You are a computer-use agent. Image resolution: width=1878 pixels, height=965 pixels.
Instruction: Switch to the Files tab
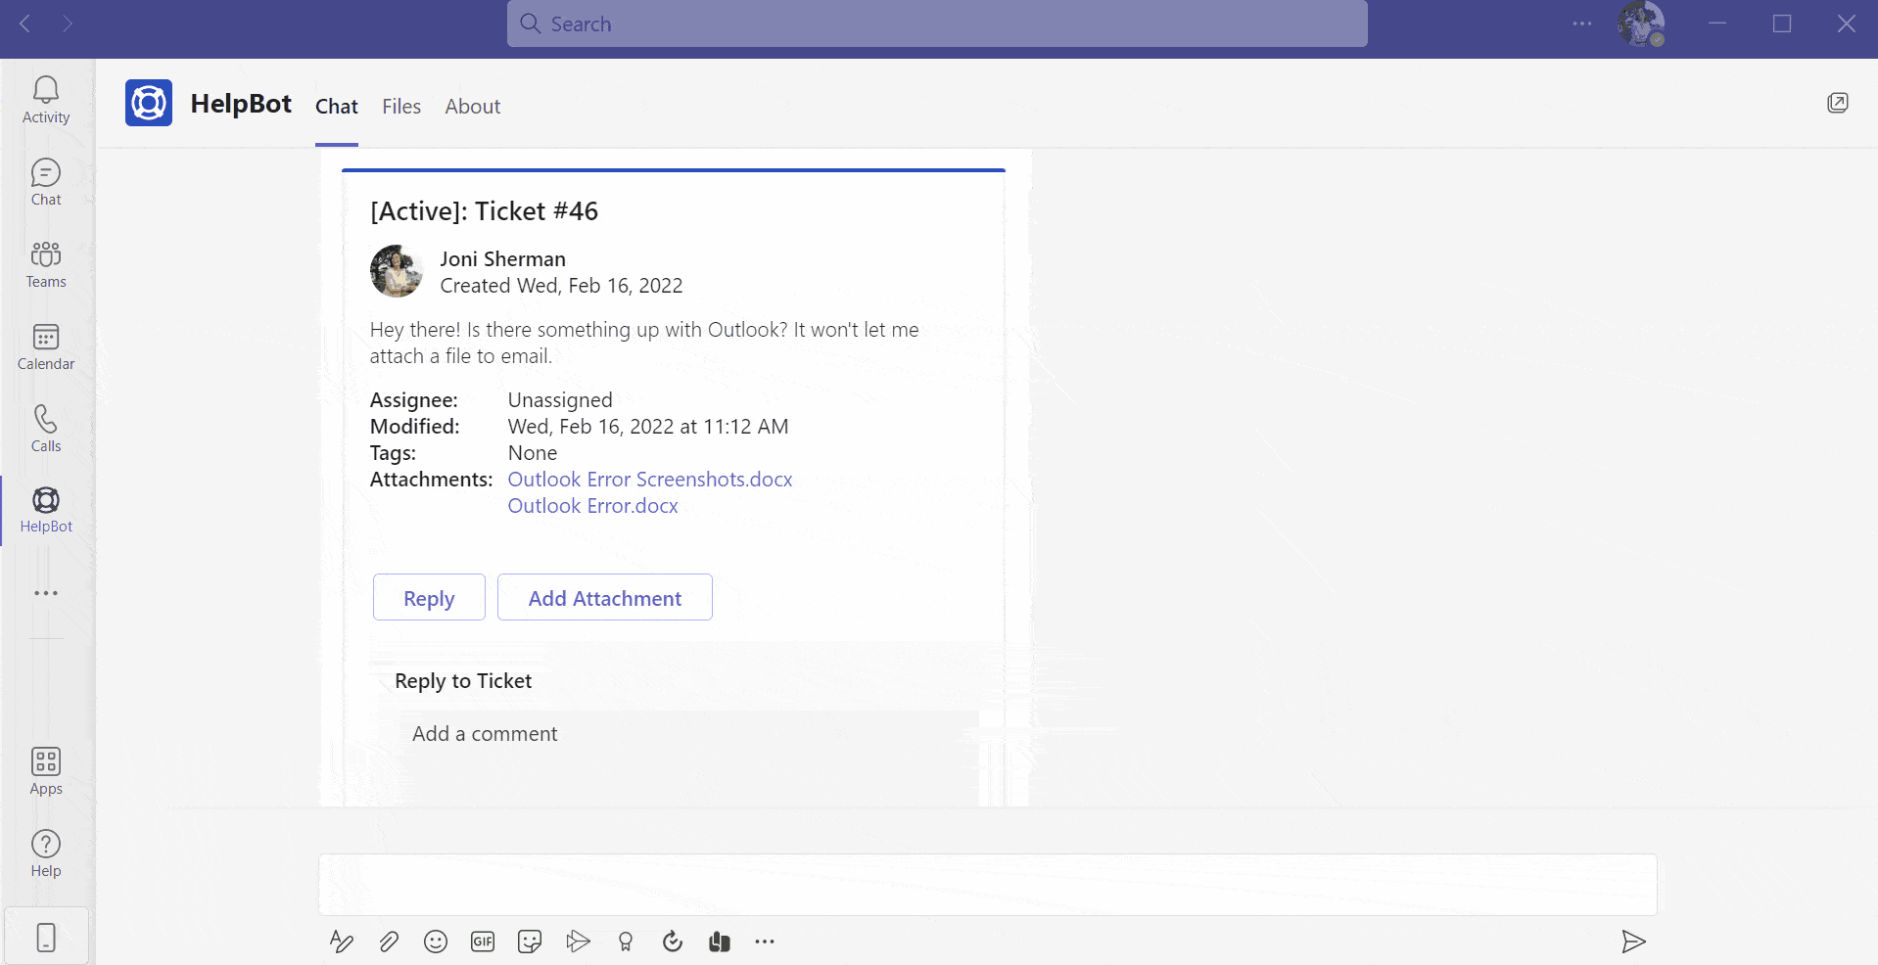401,107
